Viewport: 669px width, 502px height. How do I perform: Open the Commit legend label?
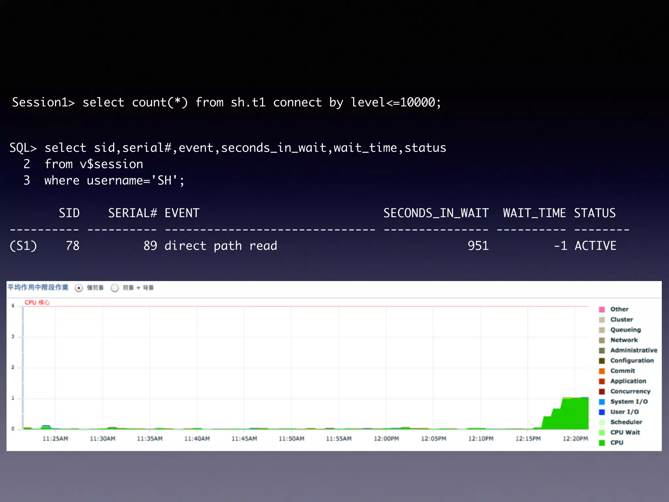tap(623, 371)
